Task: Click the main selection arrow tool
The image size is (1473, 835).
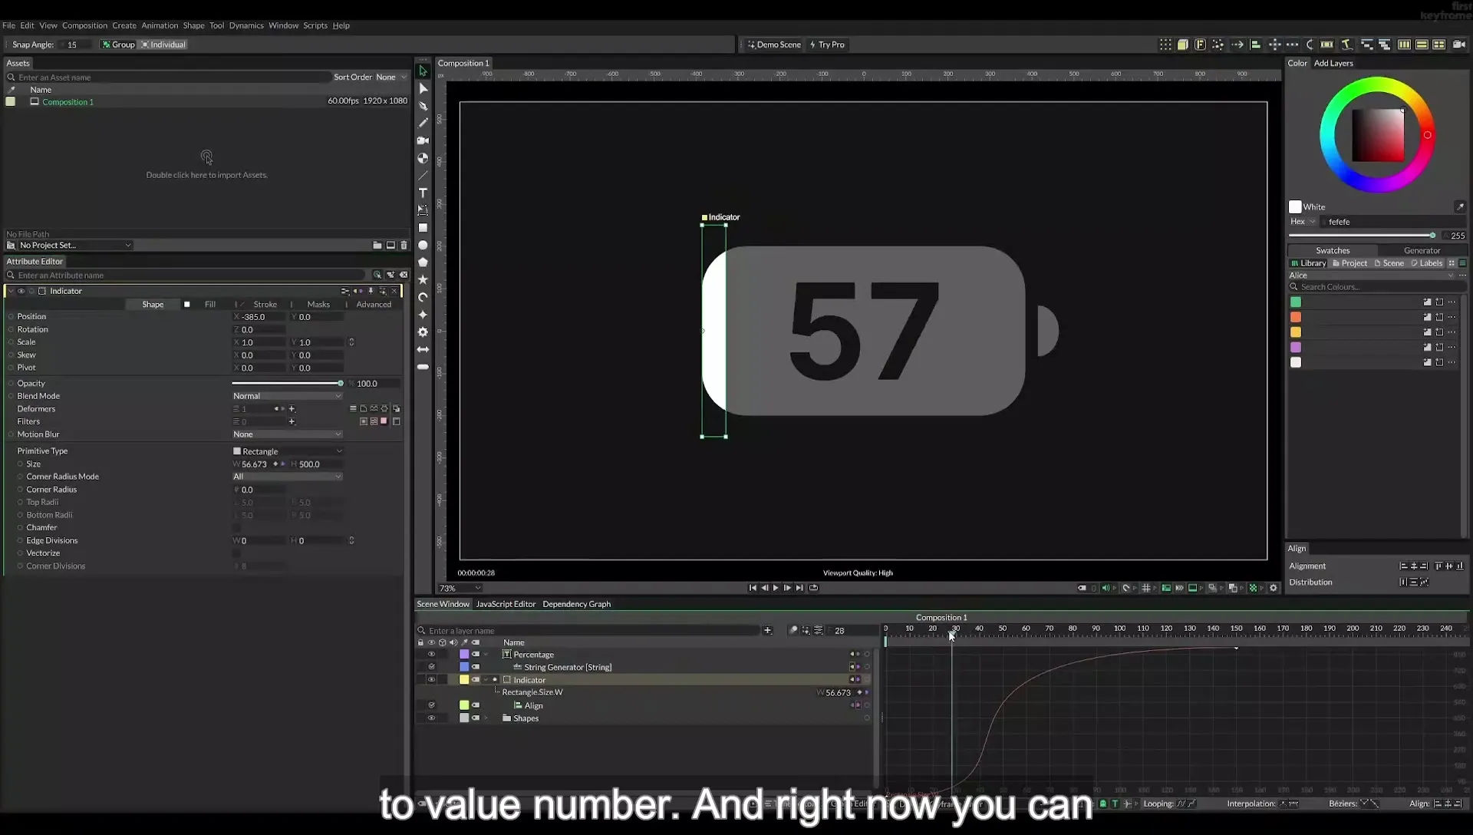Action: pyautogui.click(x=423, y=71)
